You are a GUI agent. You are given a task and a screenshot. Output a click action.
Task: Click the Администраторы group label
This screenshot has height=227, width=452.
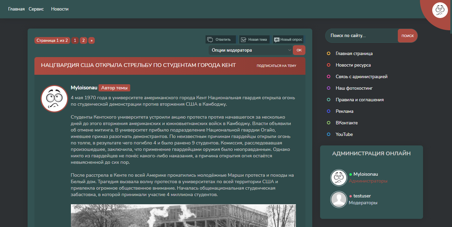click(x=368, y=181)
